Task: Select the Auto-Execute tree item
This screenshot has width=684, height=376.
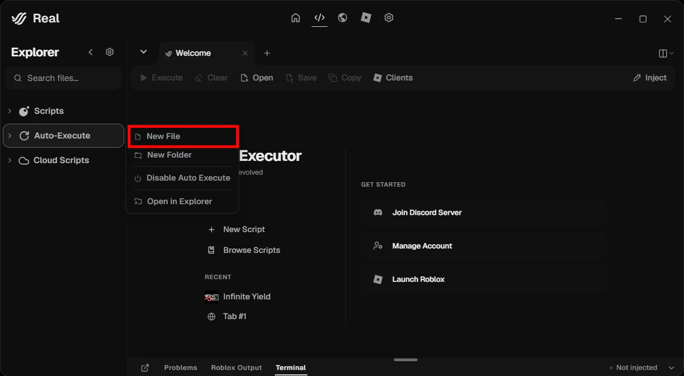Action: 63,136
